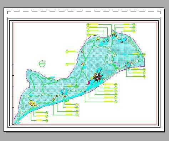Select the magenta square marker on map
Viewport: 169px width, 141px height.
tap(89, 83)
